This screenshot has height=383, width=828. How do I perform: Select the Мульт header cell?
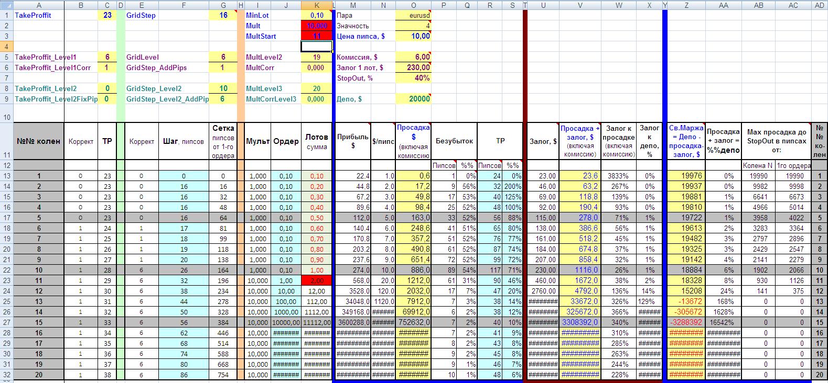[258, 141]
